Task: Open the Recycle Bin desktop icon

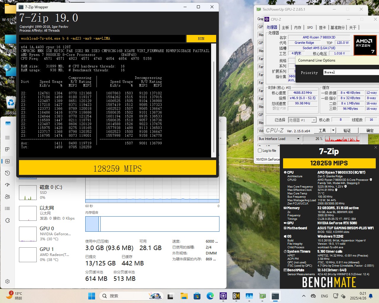Action: coord(11,105)
